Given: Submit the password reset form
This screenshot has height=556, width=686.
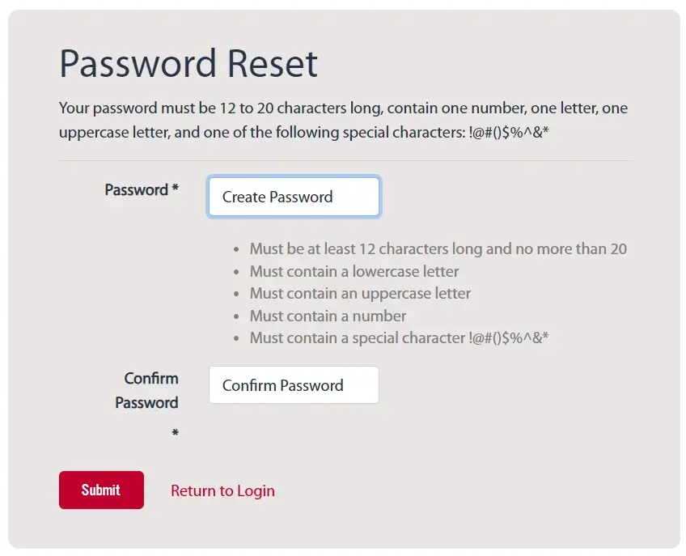Looking at the screenshot, I should pos(101,490).
